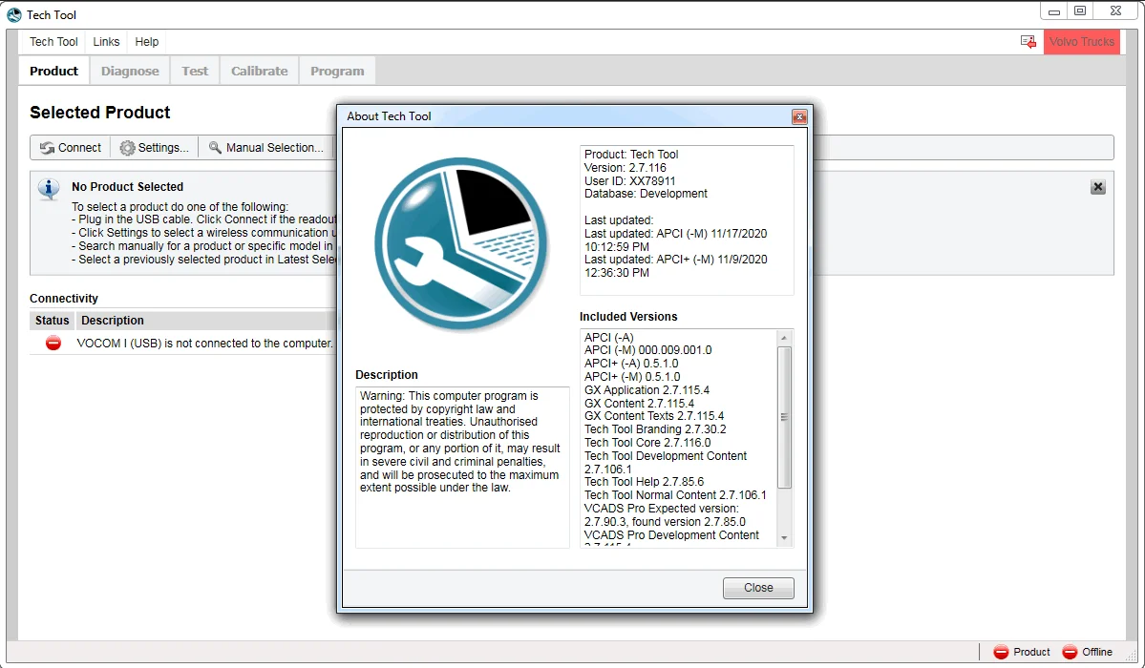1145x668 pixels.
Task: Open the Help menu
Action: pos(147,42)
